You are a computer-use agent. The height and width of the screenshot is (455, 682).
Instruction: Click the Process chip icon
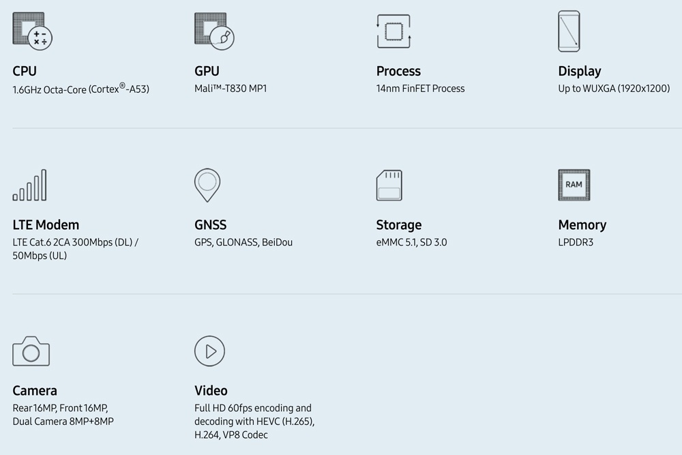(394, 31)
